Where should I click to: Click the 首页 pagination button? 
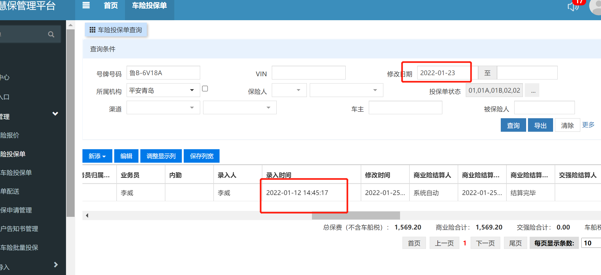[414, 243]
